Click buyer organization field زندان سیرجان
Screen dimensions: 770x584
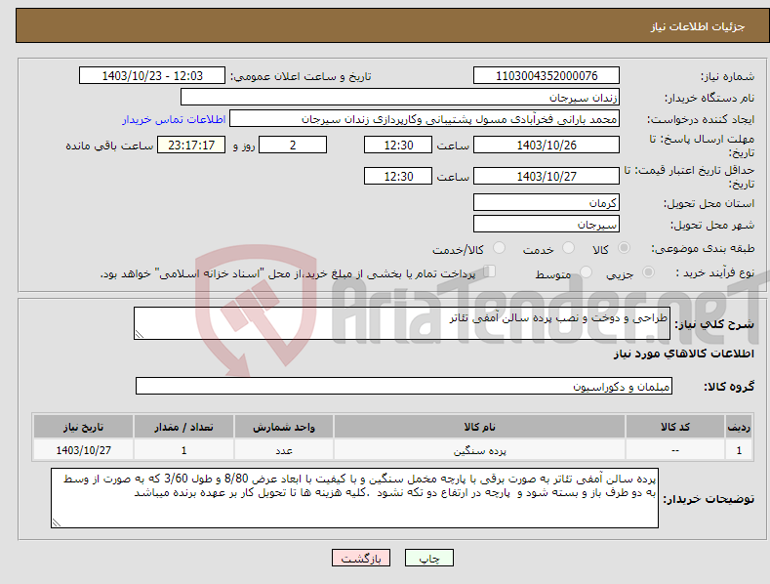click(400, 98)
